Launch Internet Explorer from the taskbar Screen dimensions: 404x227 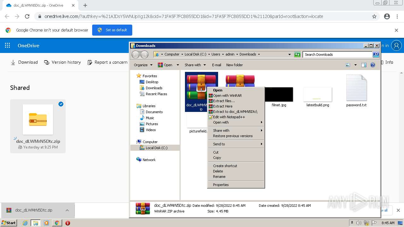point(25,223)
